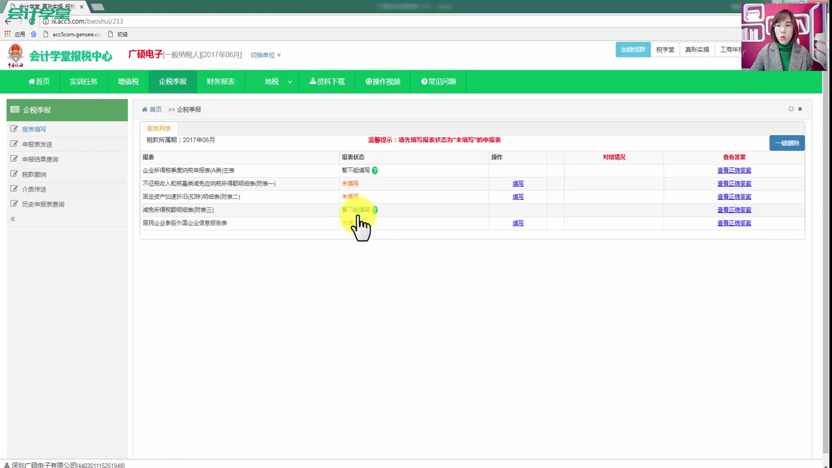
Task: Switch to the 增值税 menu item
Action: coord(127,81)
